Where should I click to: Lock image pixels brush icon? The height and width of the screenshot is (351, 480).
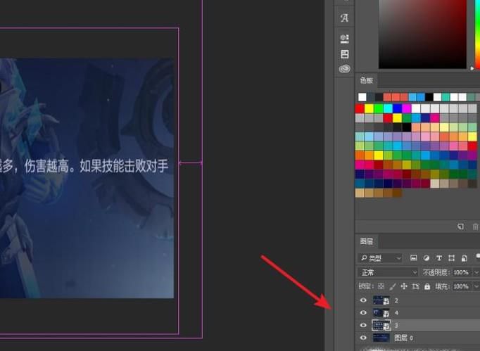coord(393,286)
